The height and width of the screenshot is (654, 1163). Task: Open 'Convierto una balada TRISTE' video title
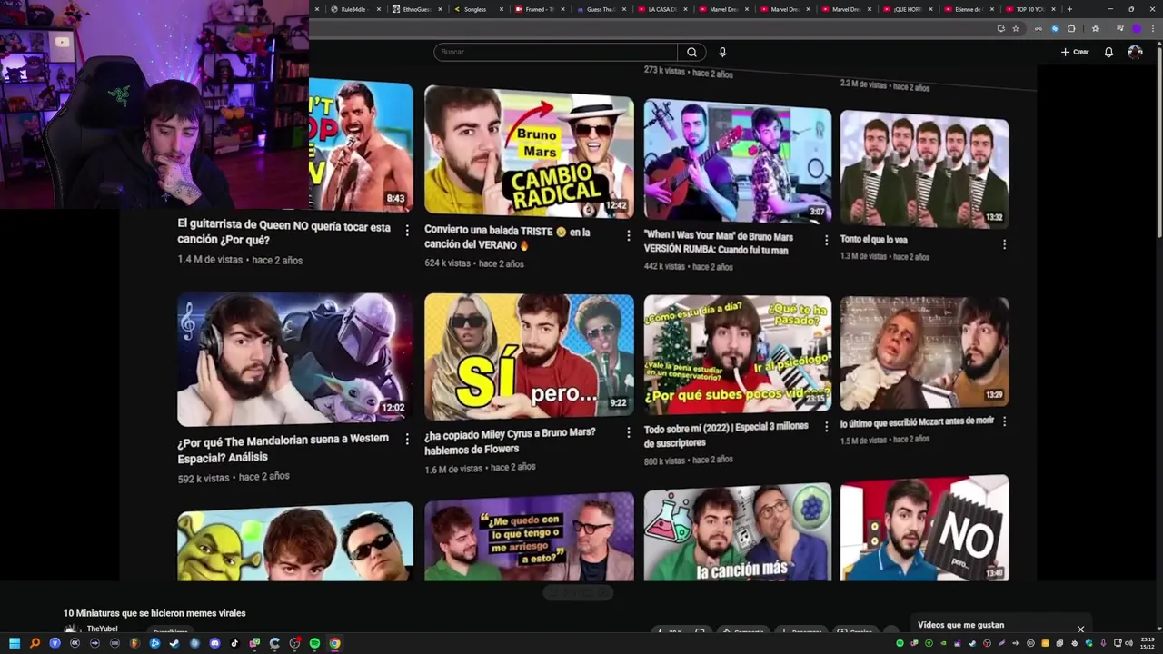[507, 238]
